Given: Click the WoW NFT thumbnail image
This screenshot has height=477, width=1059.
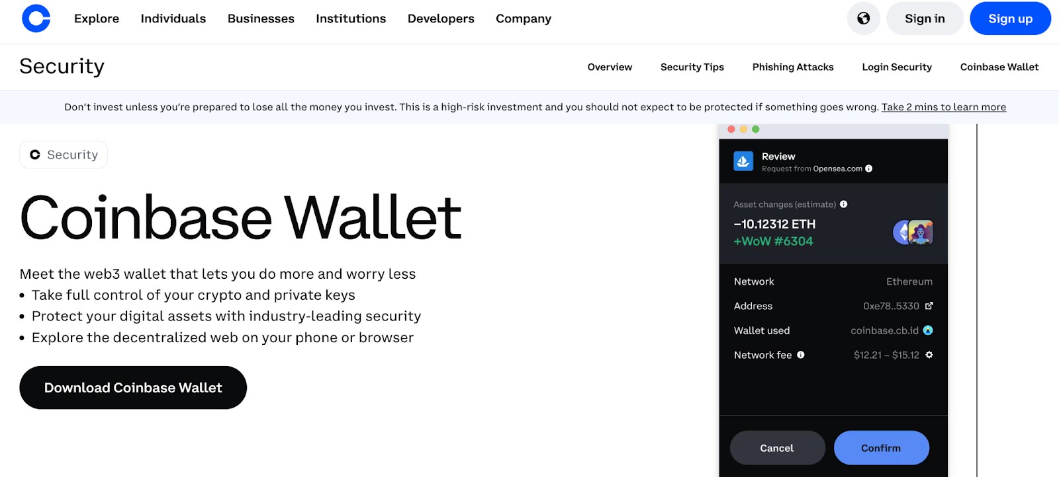Looking at the screenshot, I should (921, 233).
